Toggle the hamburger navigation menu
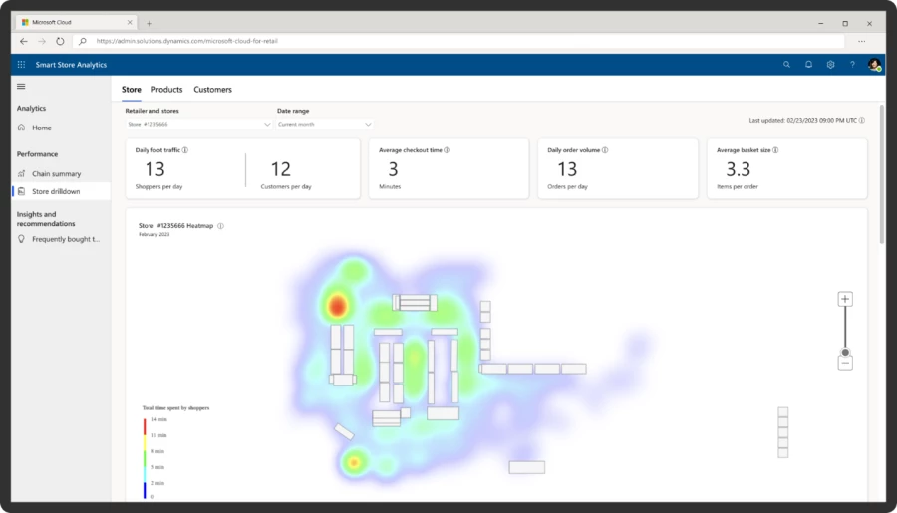Viewport: 897px width, 513px height. (x=22, y=87)
